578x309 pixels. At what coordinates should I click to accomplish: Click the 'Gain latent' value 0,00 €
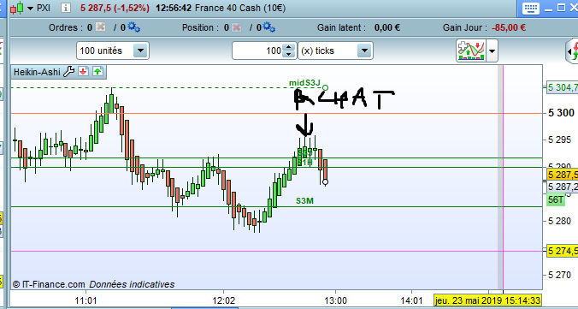point(387,27)
